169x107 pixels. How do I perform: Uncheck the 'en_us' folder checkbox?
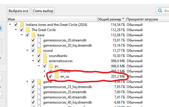(50, 76)
